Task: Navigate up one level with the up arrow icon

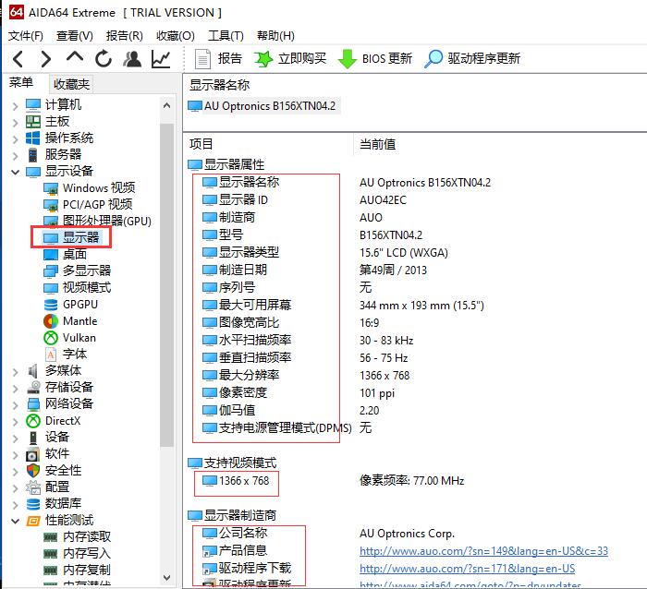Action: click(x=75, y=58)
